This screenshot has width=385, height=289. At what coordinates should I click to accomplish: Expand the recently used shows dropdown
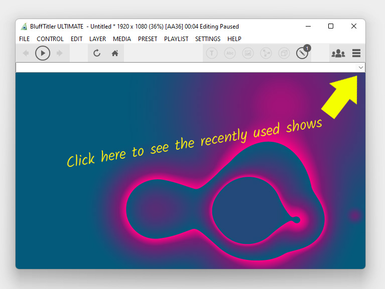click(x=360, y=68)
